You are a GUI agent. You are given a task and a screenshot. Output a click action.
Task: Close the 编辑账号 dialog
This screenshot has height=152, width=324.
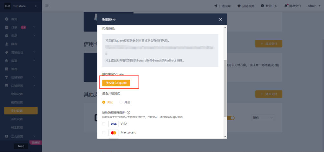tap(221, 19)
